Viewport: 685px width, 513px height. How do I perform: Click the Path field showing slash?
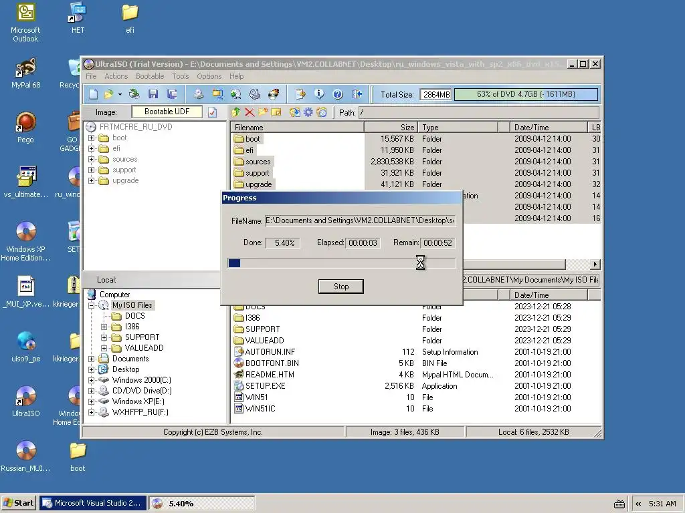(x=479, y=112)
